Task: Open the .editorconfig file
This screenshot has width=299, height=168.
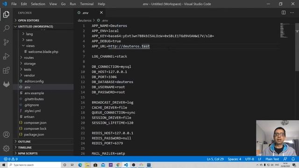Action: (x=43, y=81)
